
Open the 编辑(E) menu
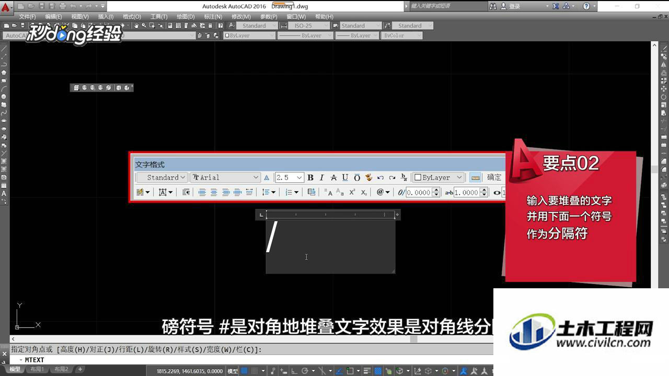click(53, 17)
